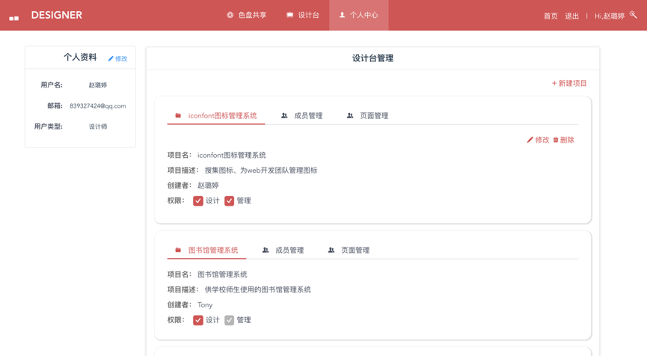Click description 供学校师生使用的图书馆管理系统
Image resolution: width=647 pixels, height=356 pixels.
tap(258, 289)
